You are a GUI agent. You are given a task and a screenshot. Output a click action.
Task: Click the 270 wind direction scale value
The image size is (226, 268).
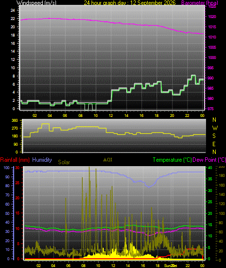tap(15, 128)
